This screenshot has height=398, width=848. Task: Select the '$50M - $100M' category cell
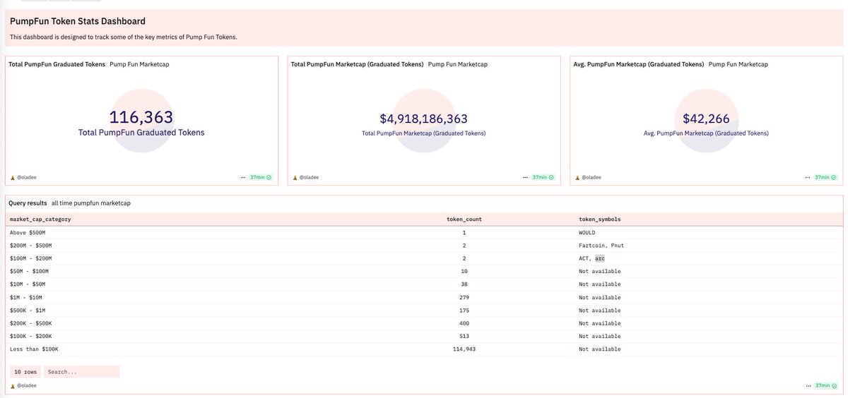29,271
